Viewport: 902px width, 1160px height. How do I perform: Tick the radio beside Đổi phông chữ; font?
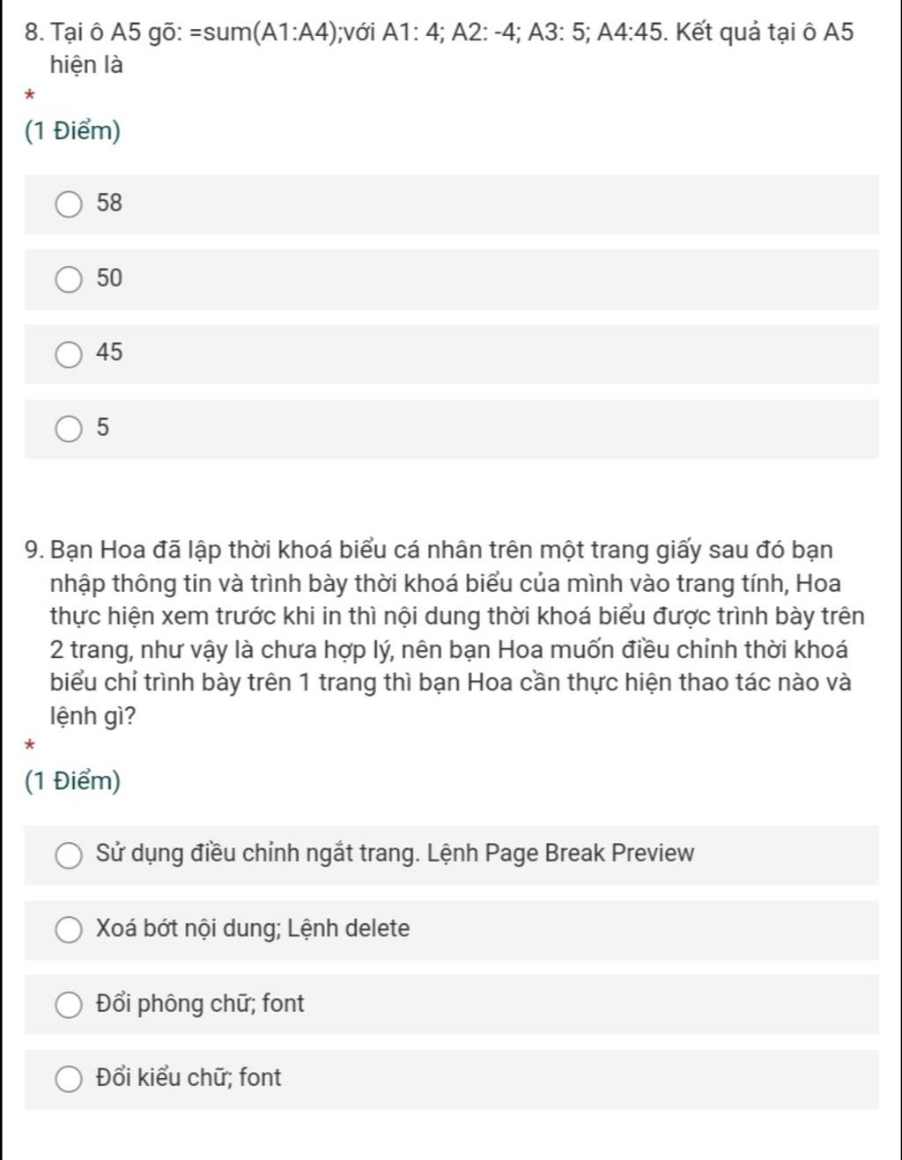(69, 1004)
